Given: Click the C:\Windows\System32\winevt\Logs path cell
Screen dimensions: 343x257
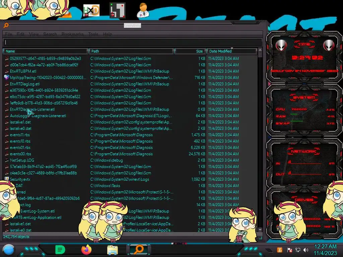Looking at the screenshot, I should 120,179.
